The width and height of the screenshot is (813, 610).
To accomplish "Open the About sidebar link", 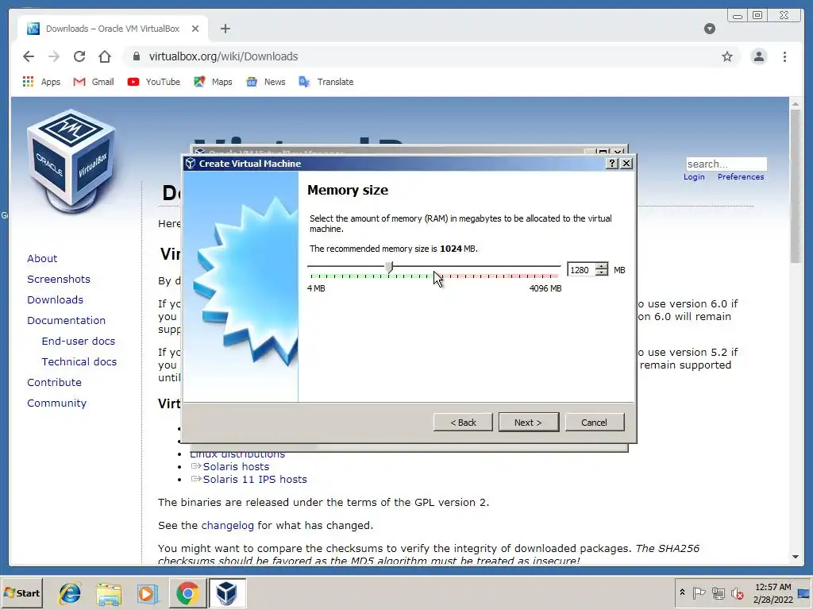I will pyautogui.click(x=42, y=258).
